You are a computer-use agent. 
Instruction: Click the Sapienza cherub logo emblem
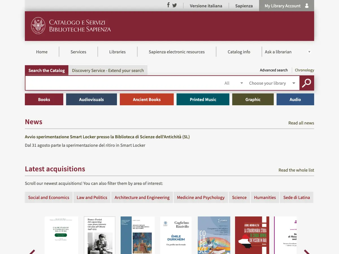[38, 25]
